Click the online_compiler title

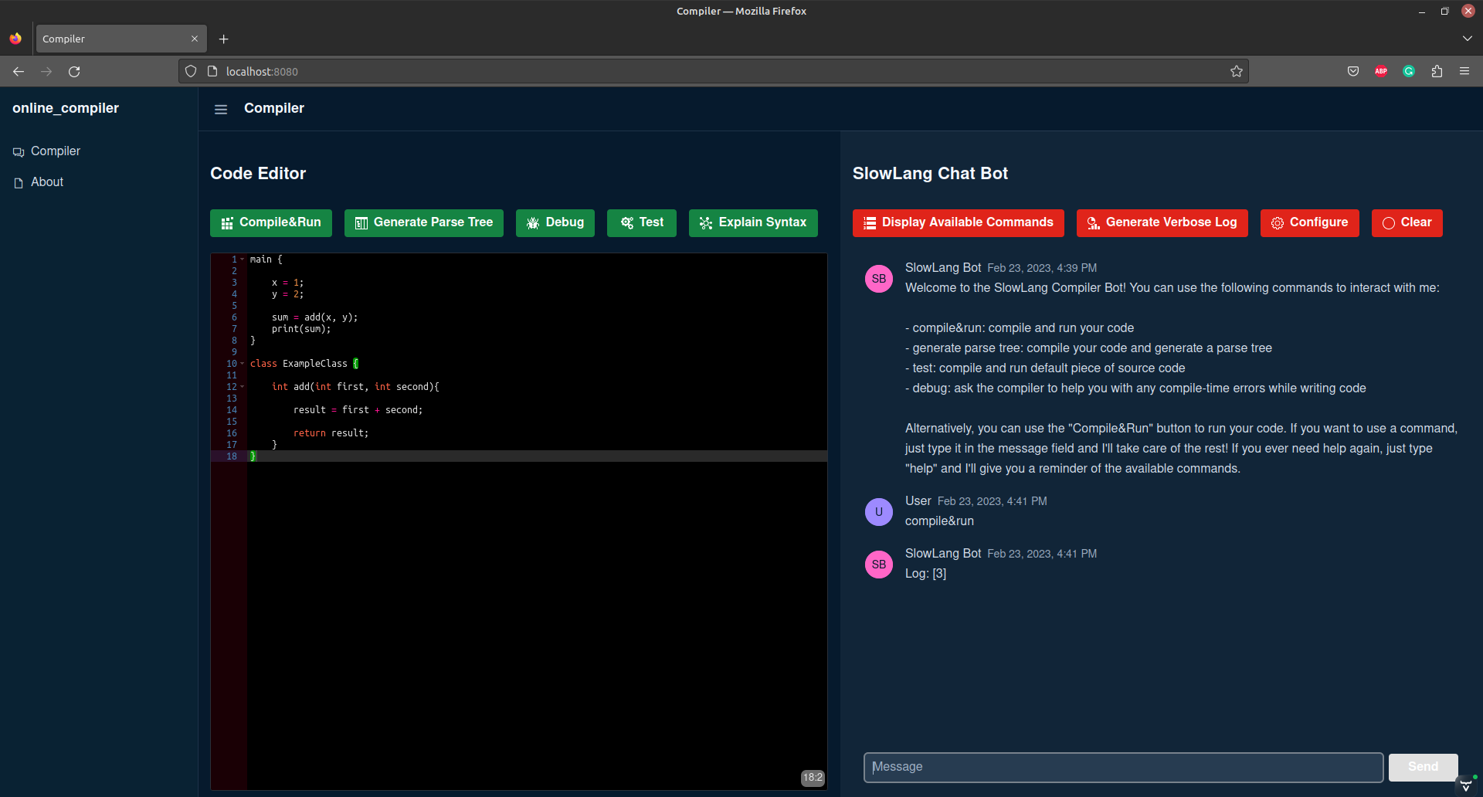(x=66, y=108)
